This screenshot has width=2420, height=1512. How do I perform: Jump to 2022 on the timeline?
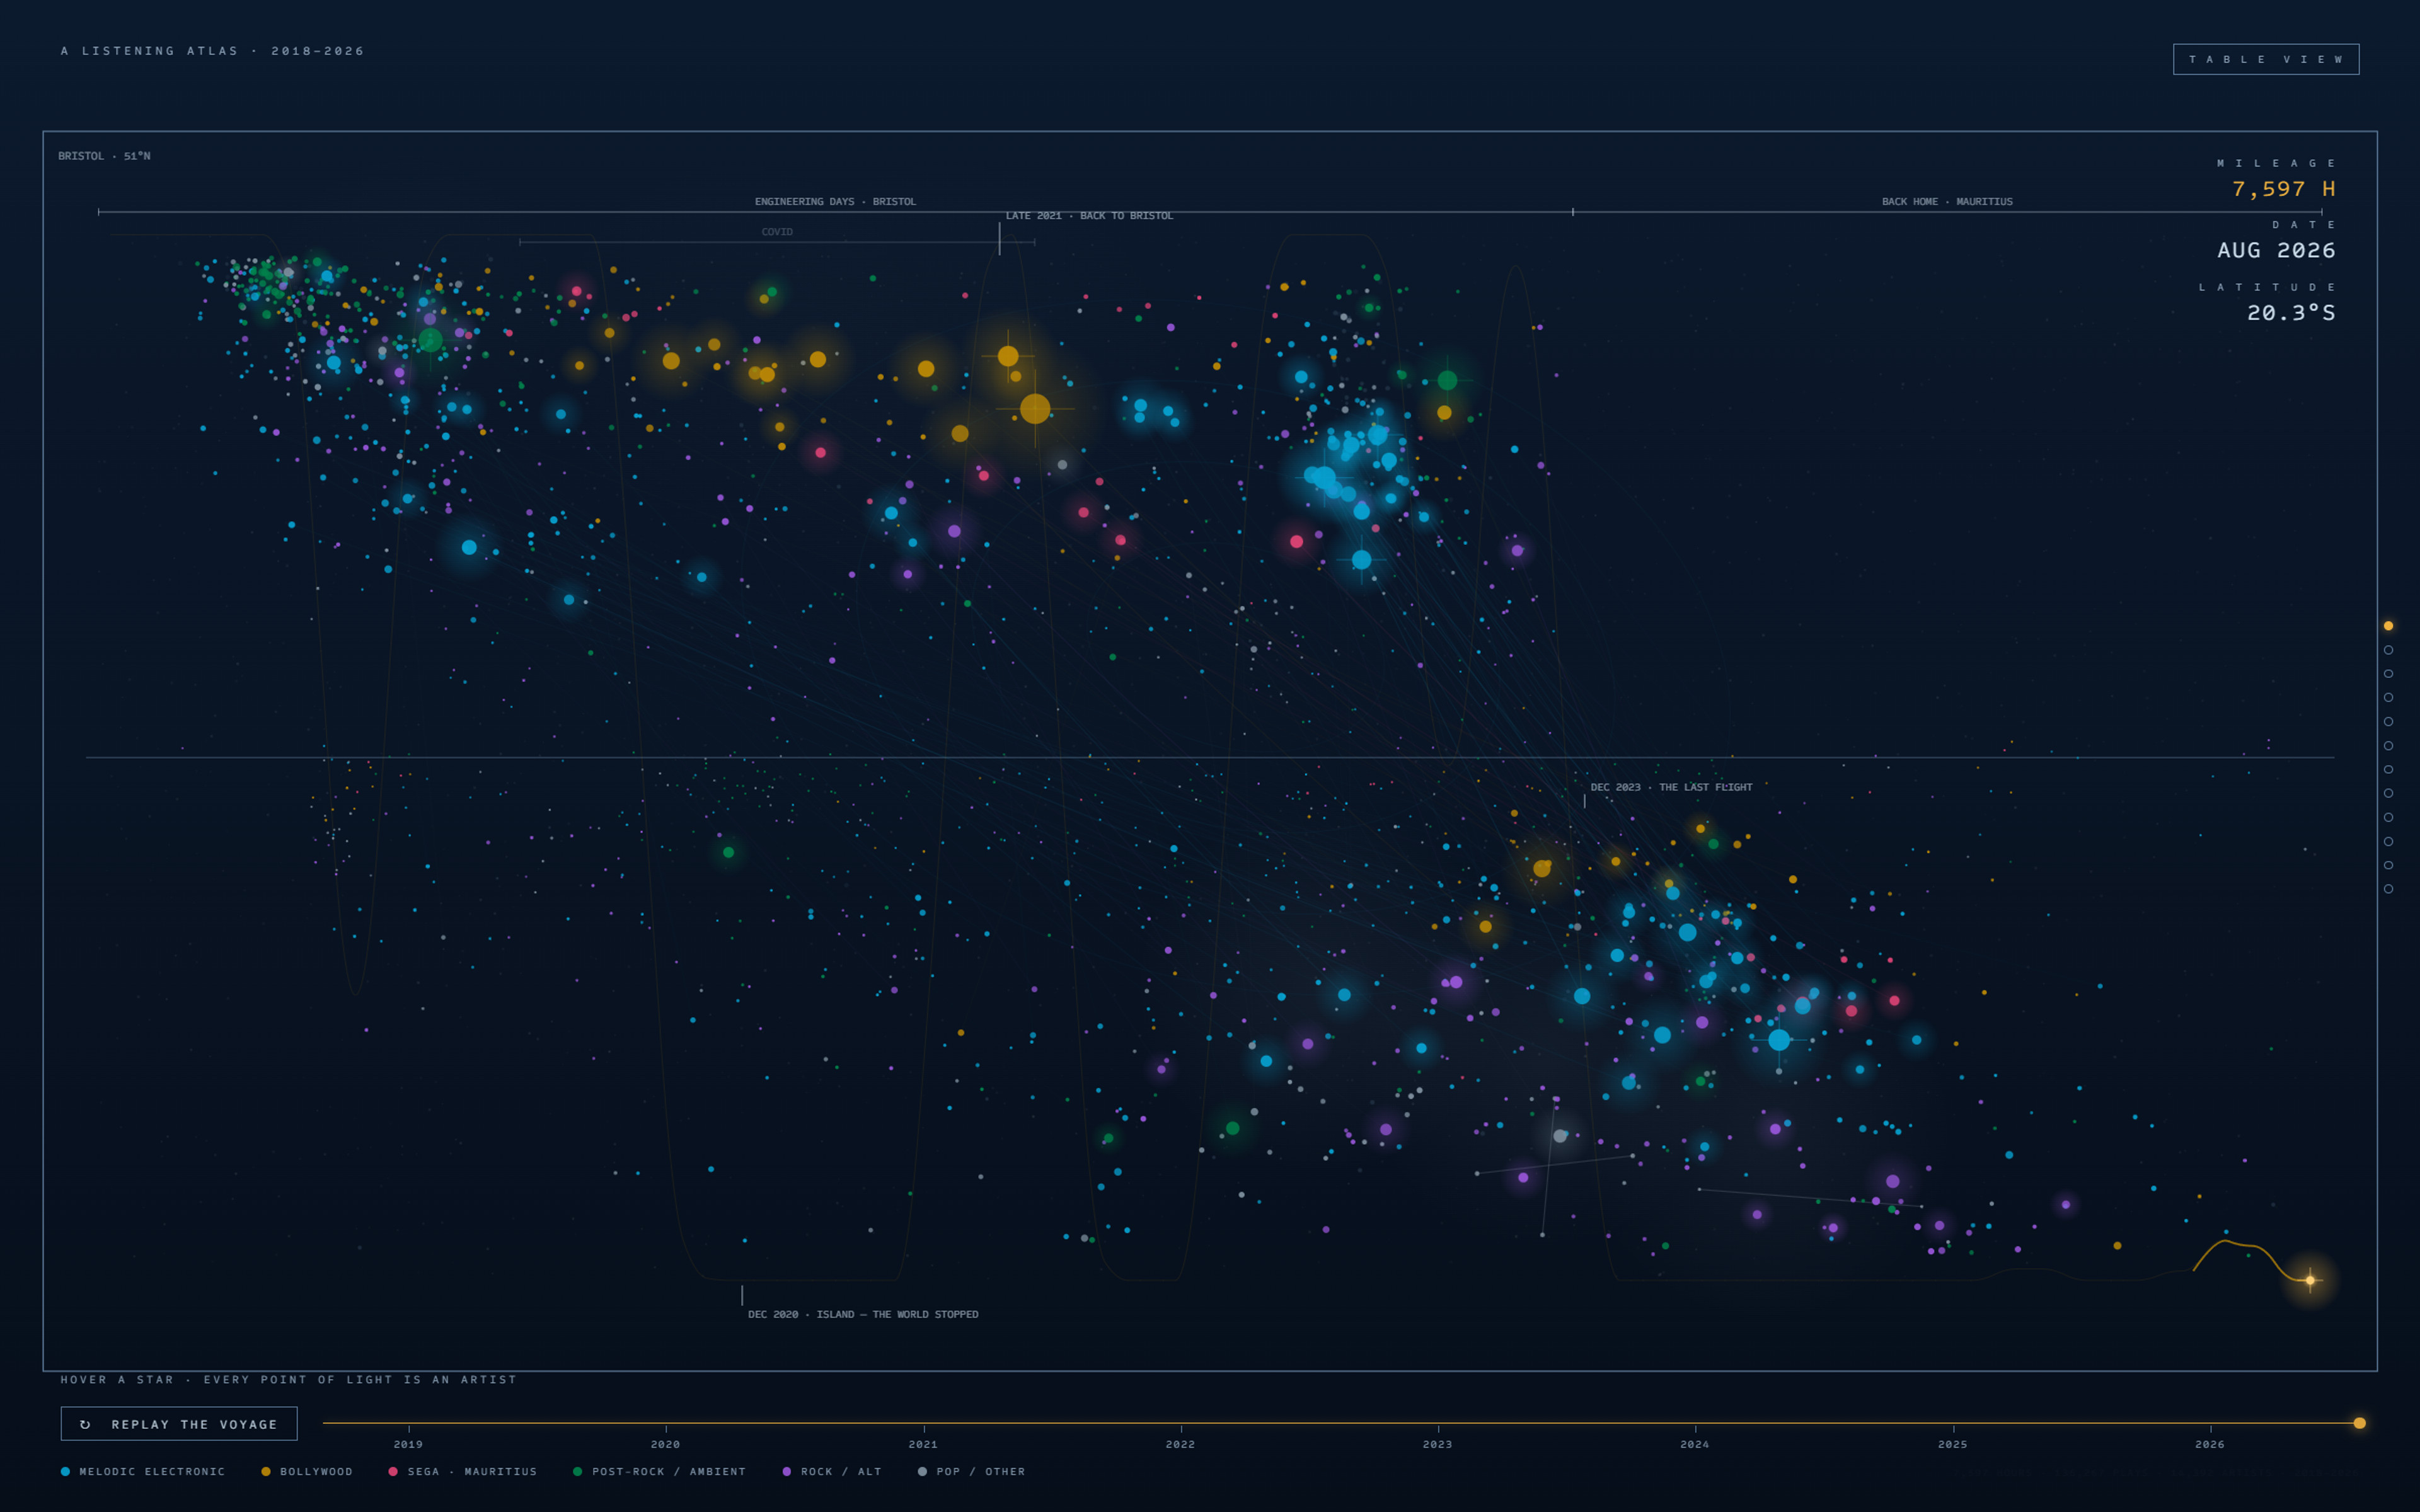pyautogui.click(x=1180, y=1444)
